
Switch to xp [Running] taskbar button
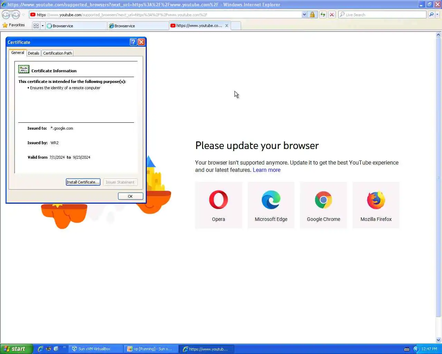[x=151, y=349]
